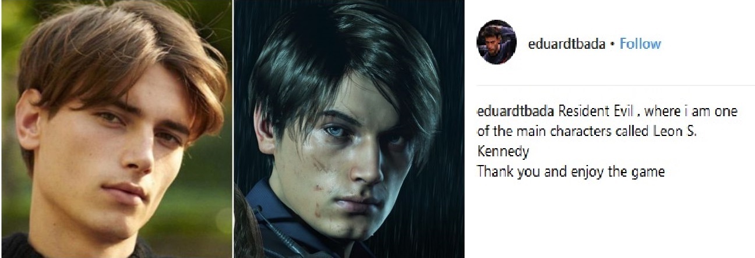Open the eduardtbada profile avatar
The height and width of the screenshot is (258, 755).
coord(496,42)
